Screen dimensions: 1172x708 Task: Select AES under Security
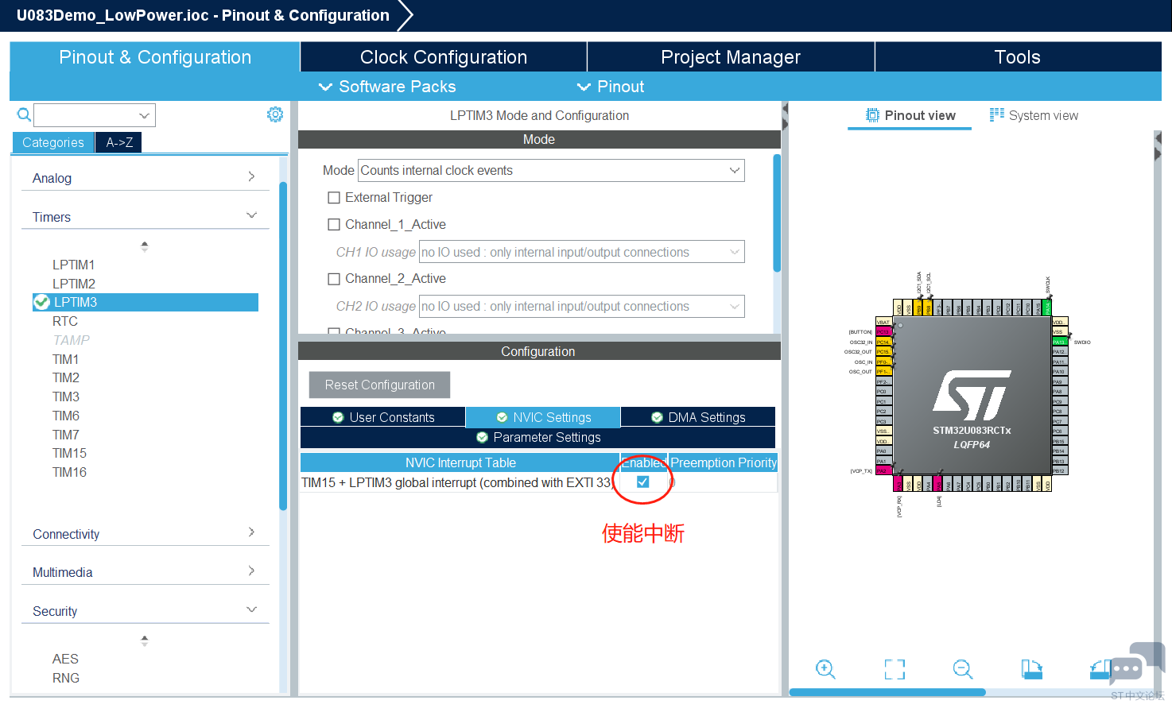[x=65, y=659]
